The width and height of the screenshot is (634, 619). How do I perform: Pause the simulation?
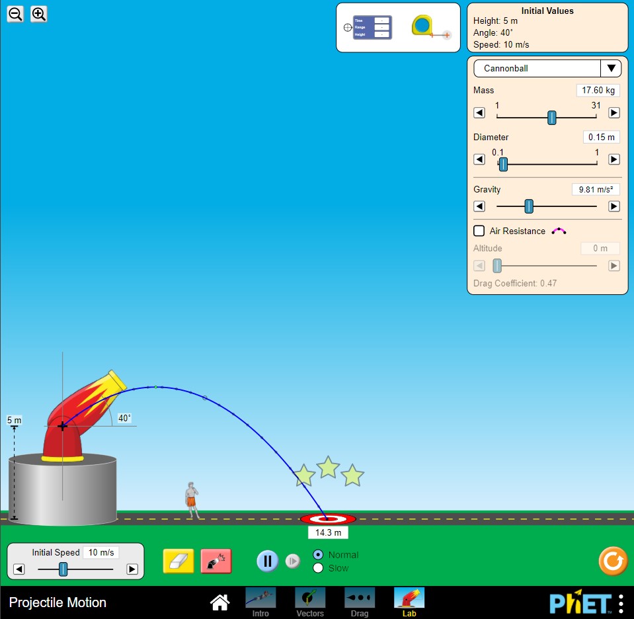click(267, 561)
